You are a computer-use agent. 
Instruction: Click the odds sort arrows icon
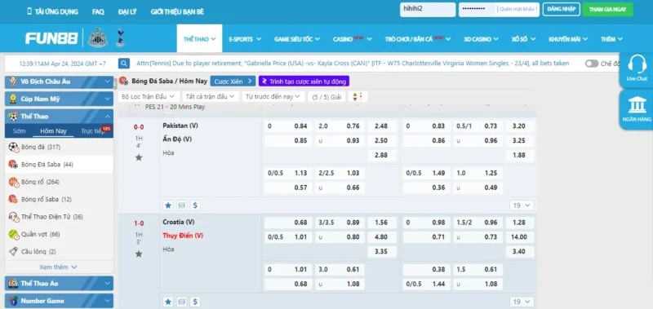coord(358,96)
